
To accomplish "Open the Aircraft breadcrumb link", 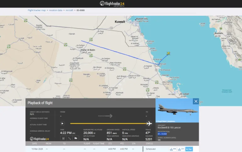I will (x=69, y=10).
